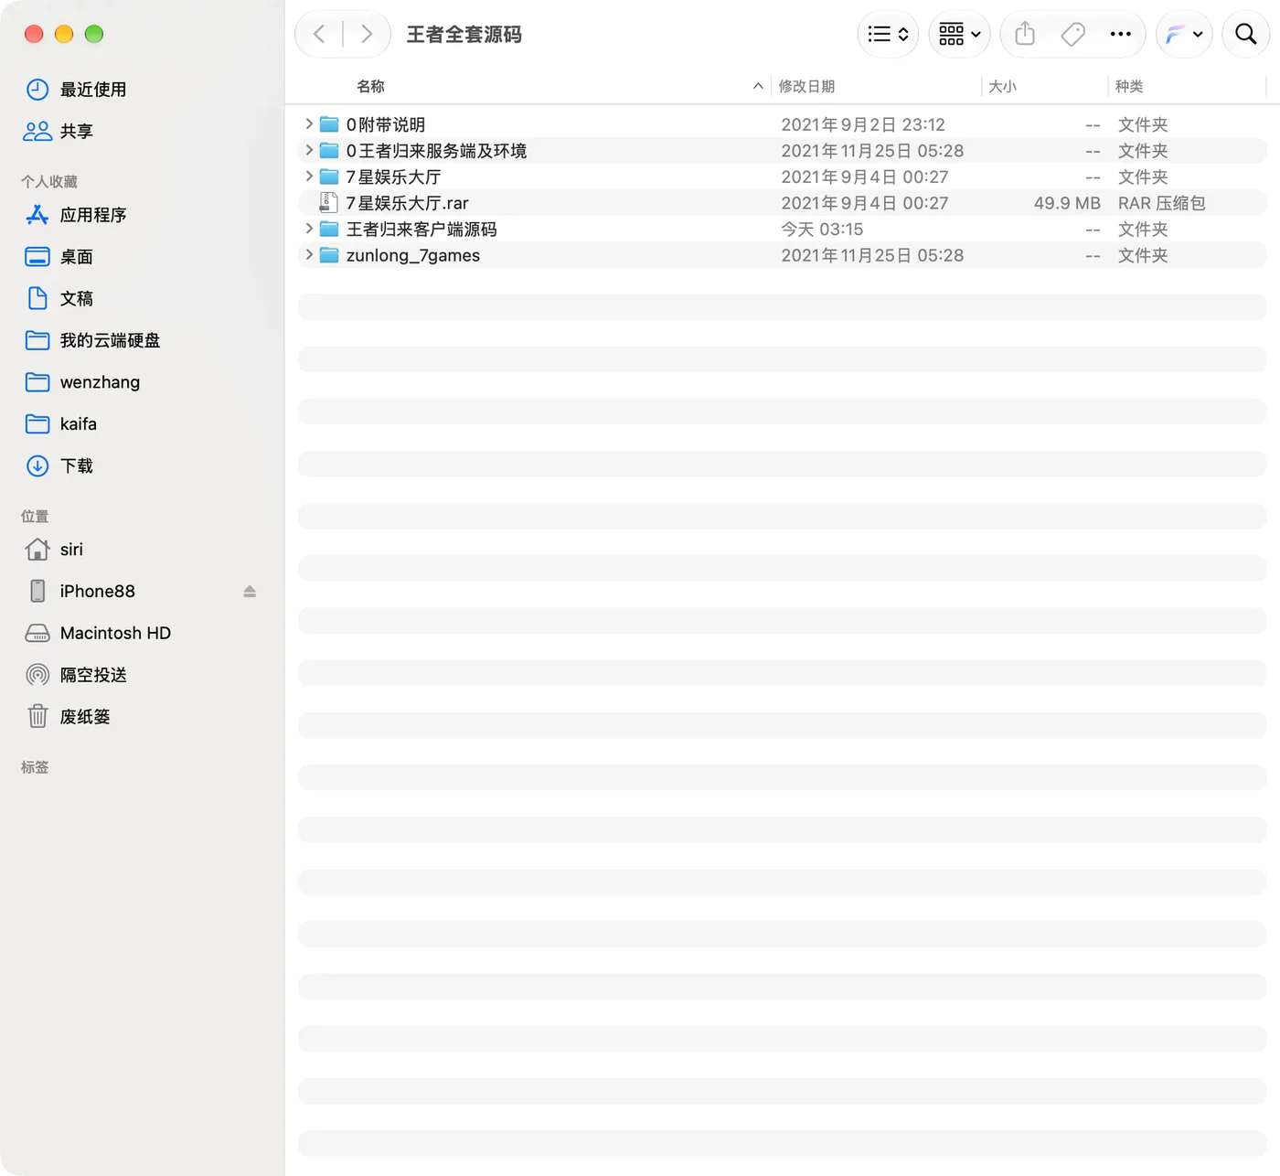Screen dimensions: 1280x1176
Task: Click the 49.9 MB size cell
Action: [1067, 203]
